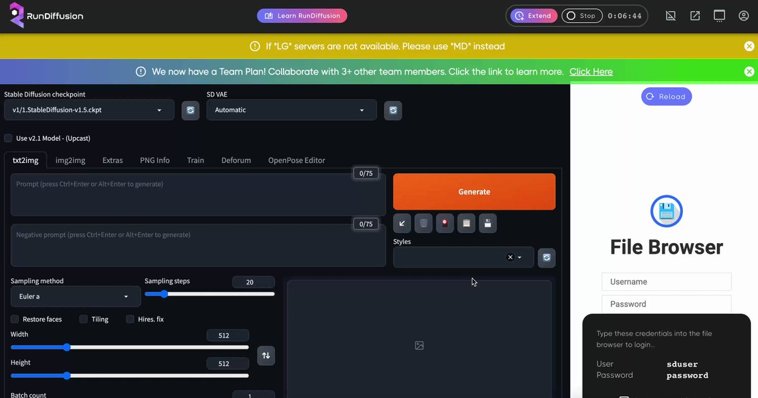Click the floppy disk save style icon
758x398 pixels.
click(488, 223)
